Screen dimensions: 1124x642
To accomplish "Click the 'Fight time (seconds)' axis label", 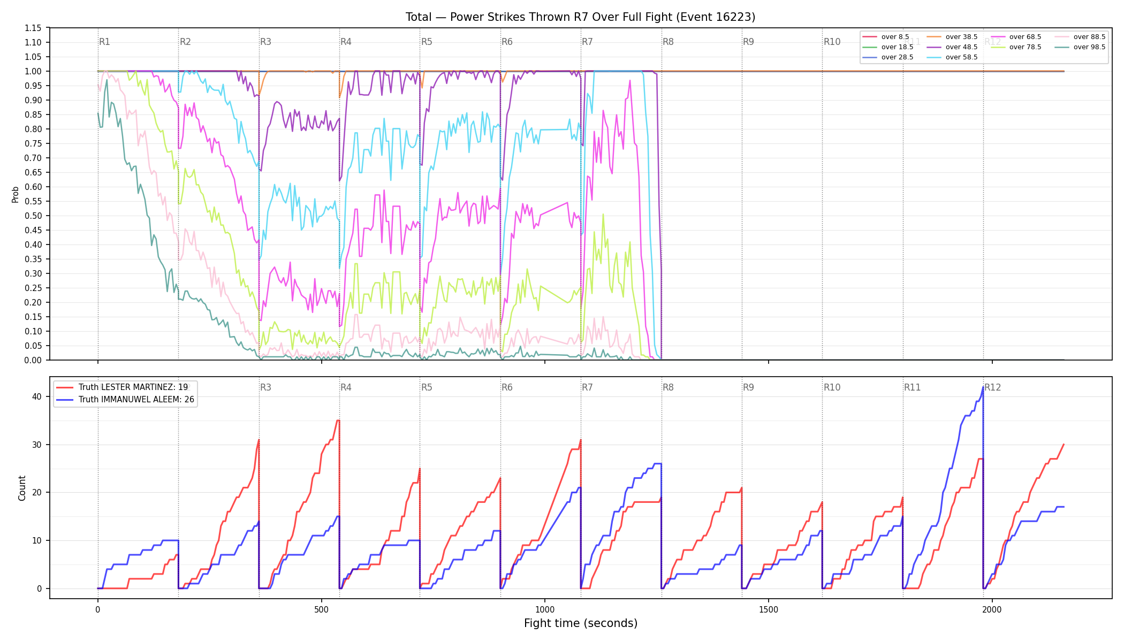I will [x=581, y=623].
